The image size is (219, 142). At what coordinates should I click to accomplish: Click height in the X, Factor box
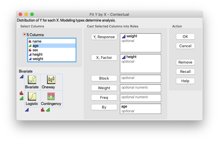[131, 57]
